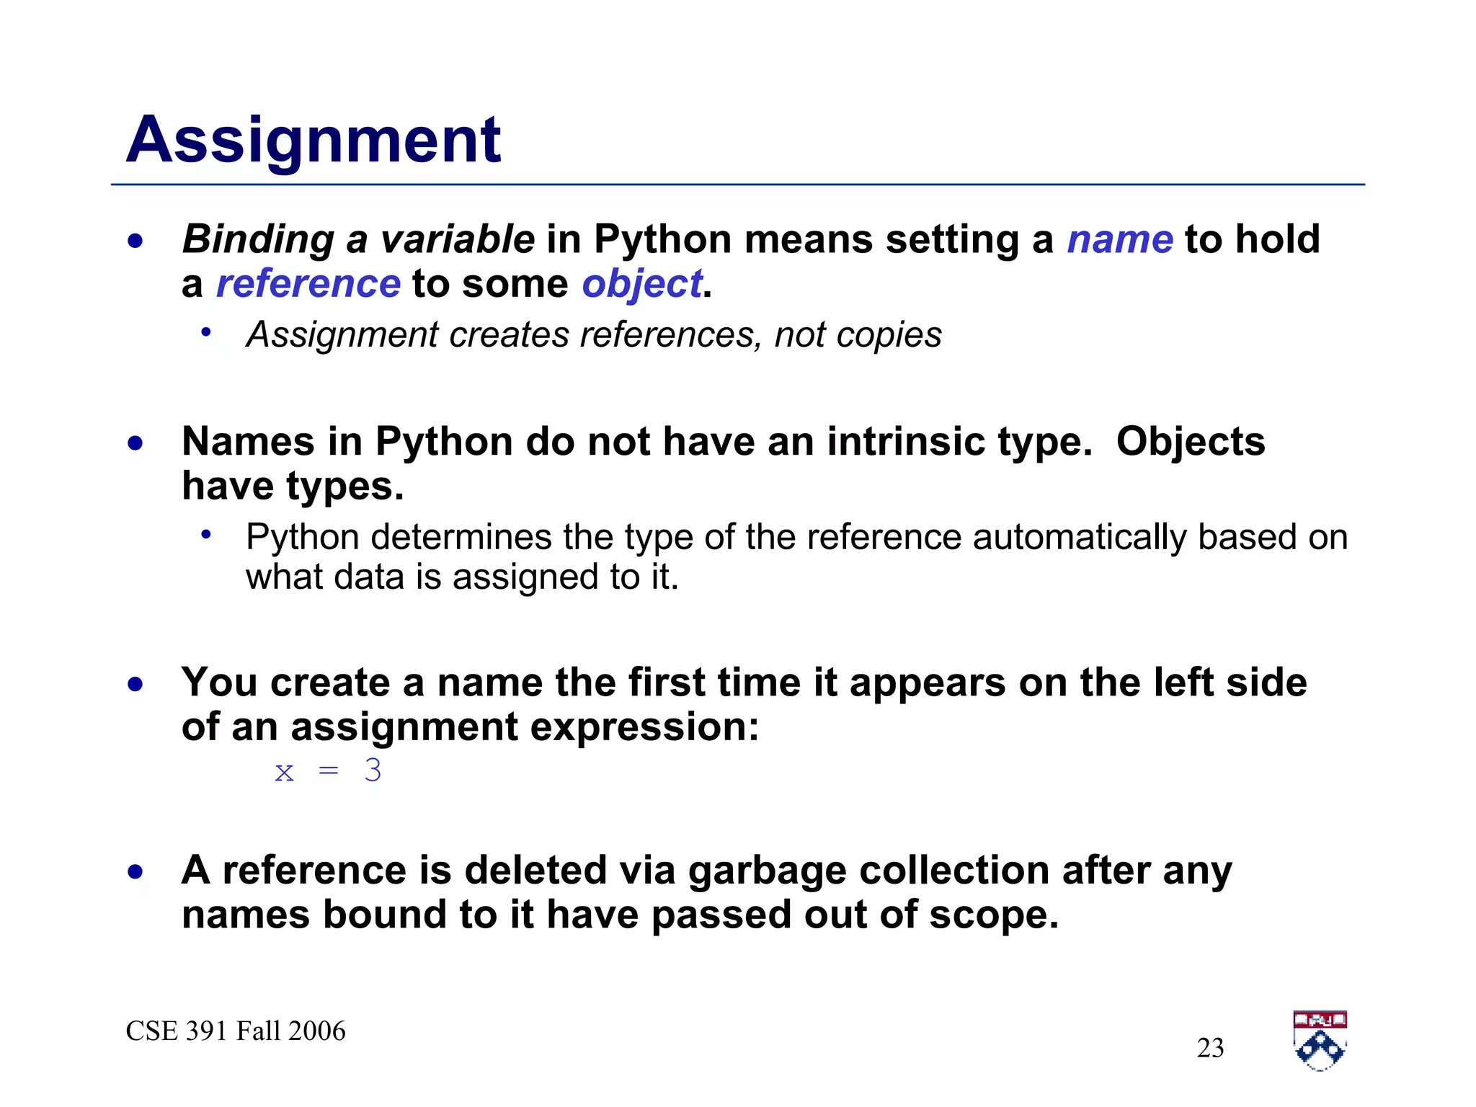The height and width of the screenshot is (1107, 1476).
Task: Click the blue word 'reference'
Action: (308, 284)
